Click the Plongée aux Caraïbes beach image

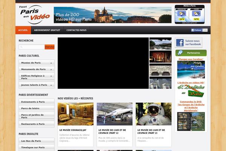(191, 69)
